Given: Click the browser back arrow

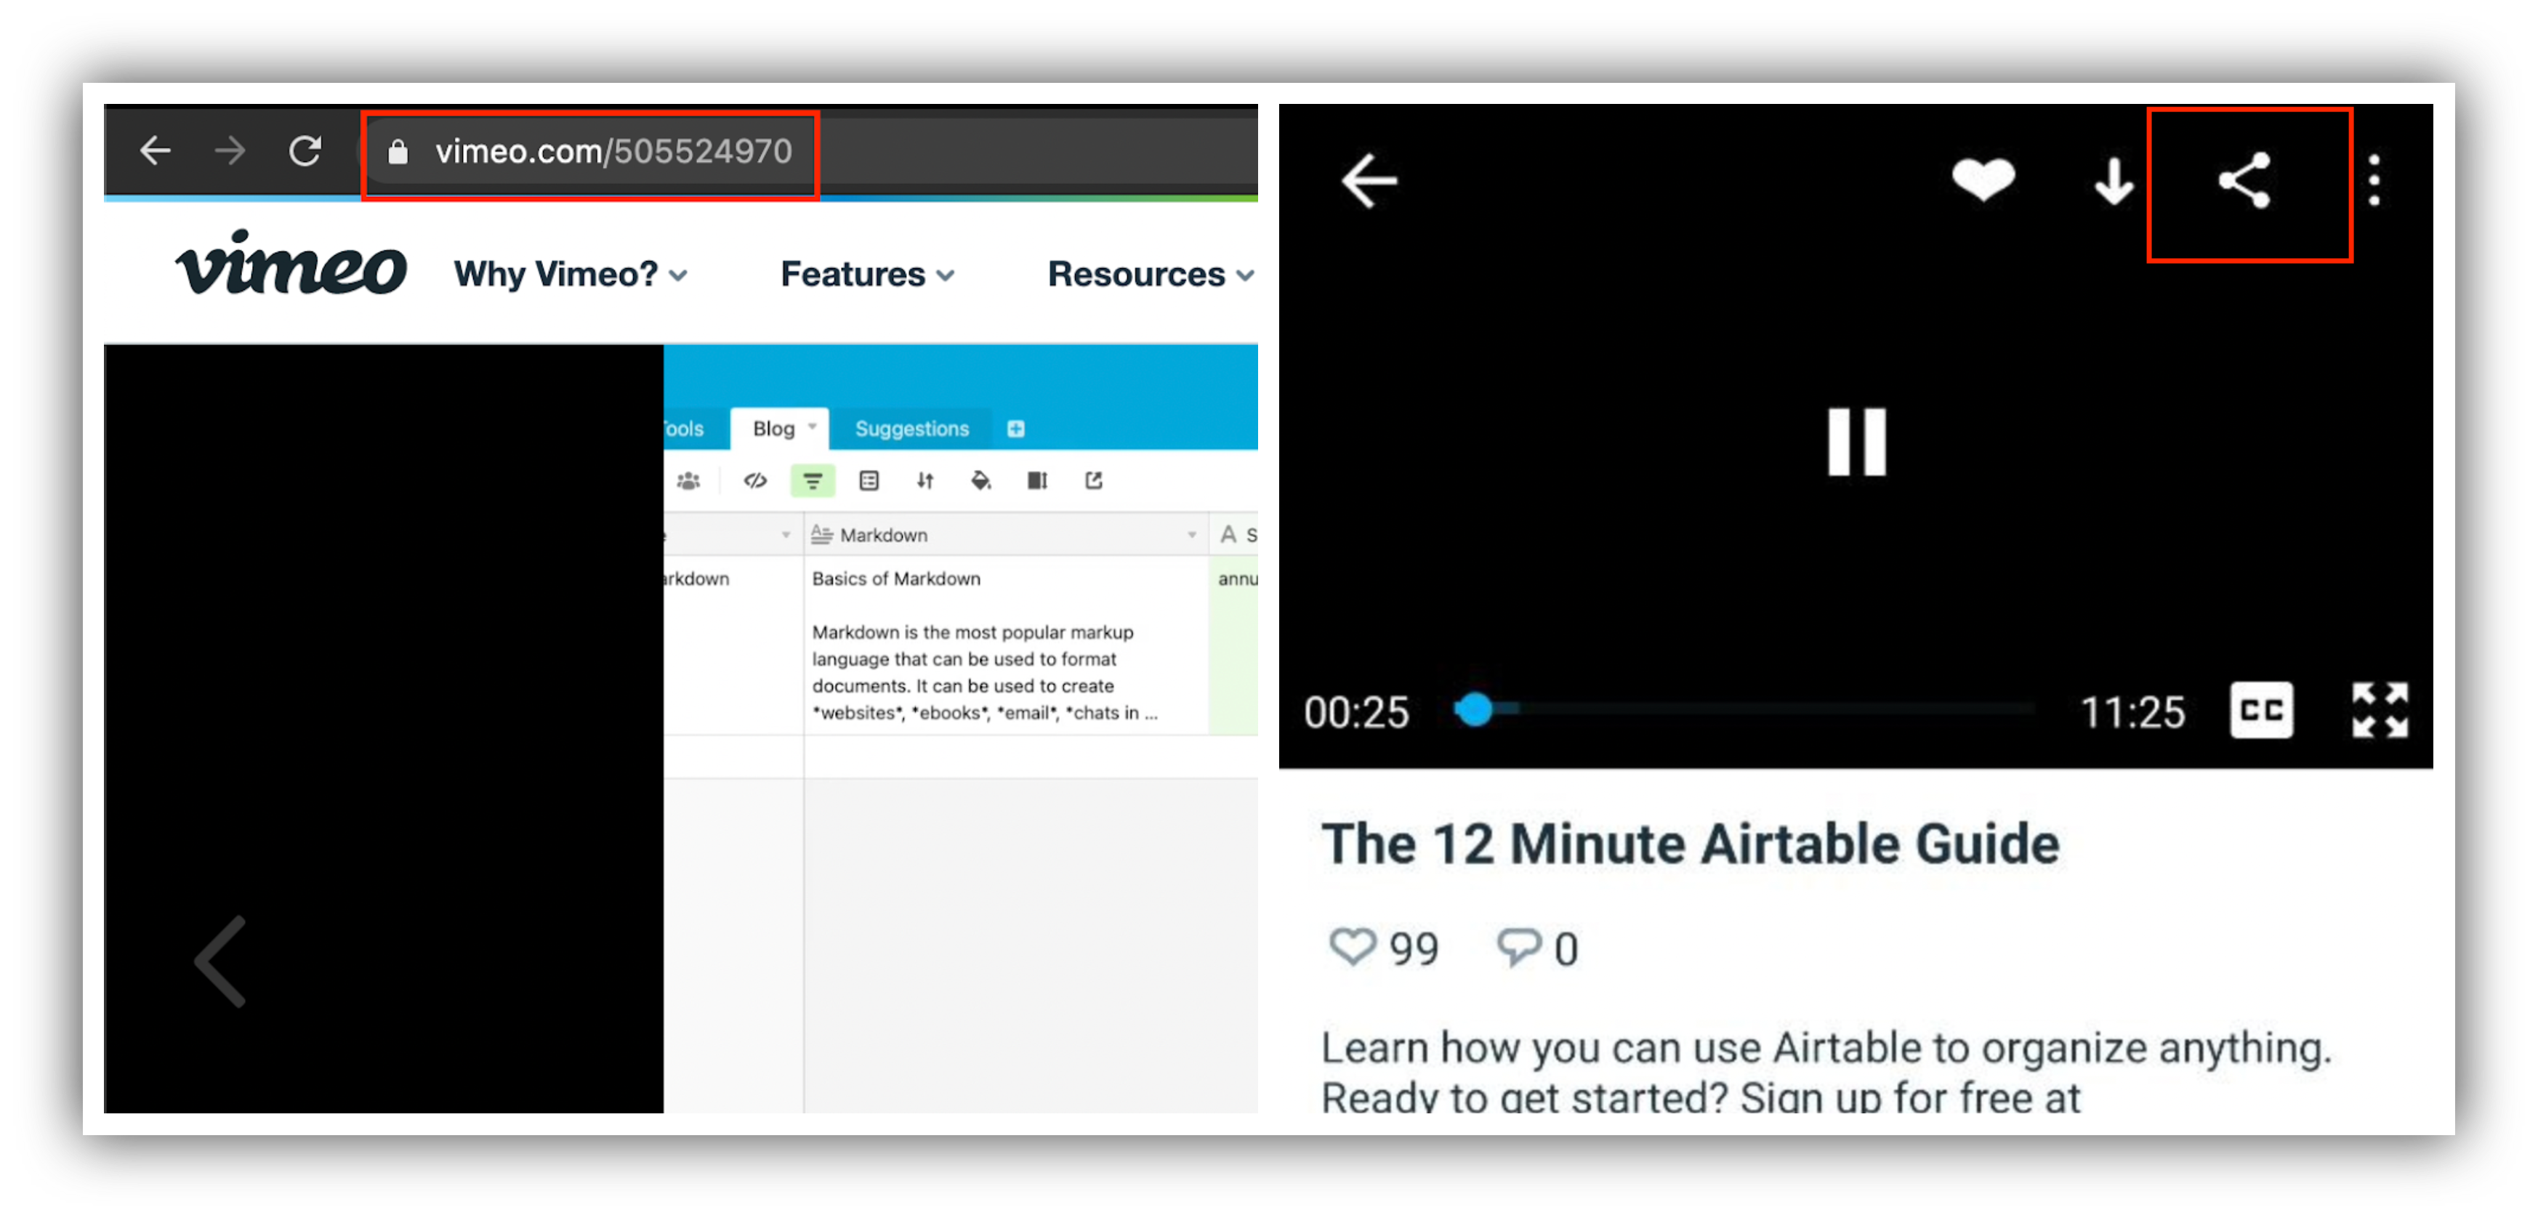Looking at the screenshot, I should [156, 150].
